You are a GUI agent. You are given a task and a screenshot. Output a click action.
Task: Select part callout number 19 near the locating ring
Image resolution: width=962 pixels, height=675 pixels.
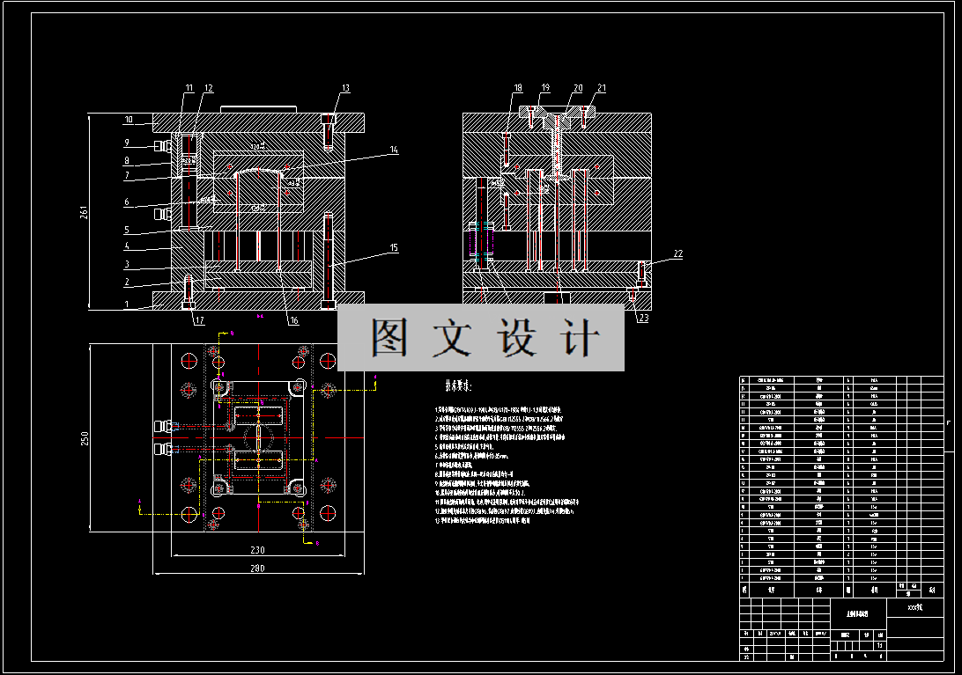[x=544, y=88]
